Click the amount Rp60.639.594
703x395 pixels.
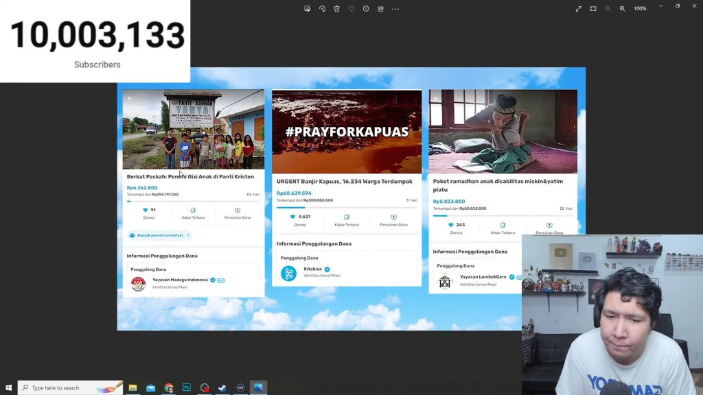[x=294, y=193]
